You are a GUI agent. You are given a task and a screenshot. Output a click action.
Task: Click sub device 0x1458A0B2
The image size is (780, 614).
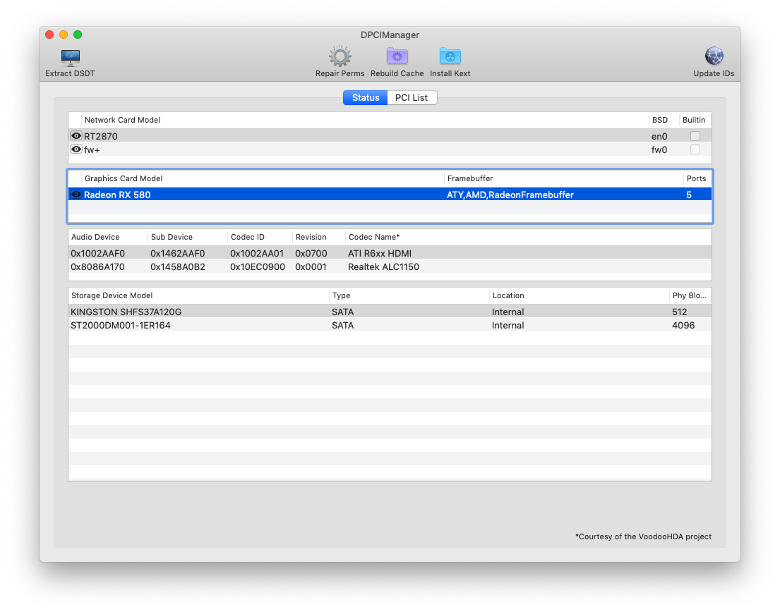(178, 266)
